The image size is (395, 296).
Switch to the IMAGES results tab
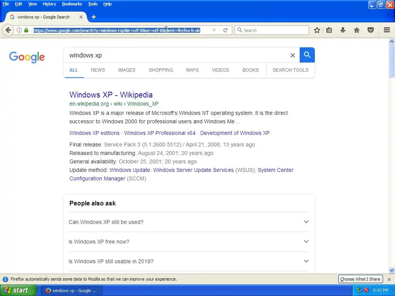point(127,70)
